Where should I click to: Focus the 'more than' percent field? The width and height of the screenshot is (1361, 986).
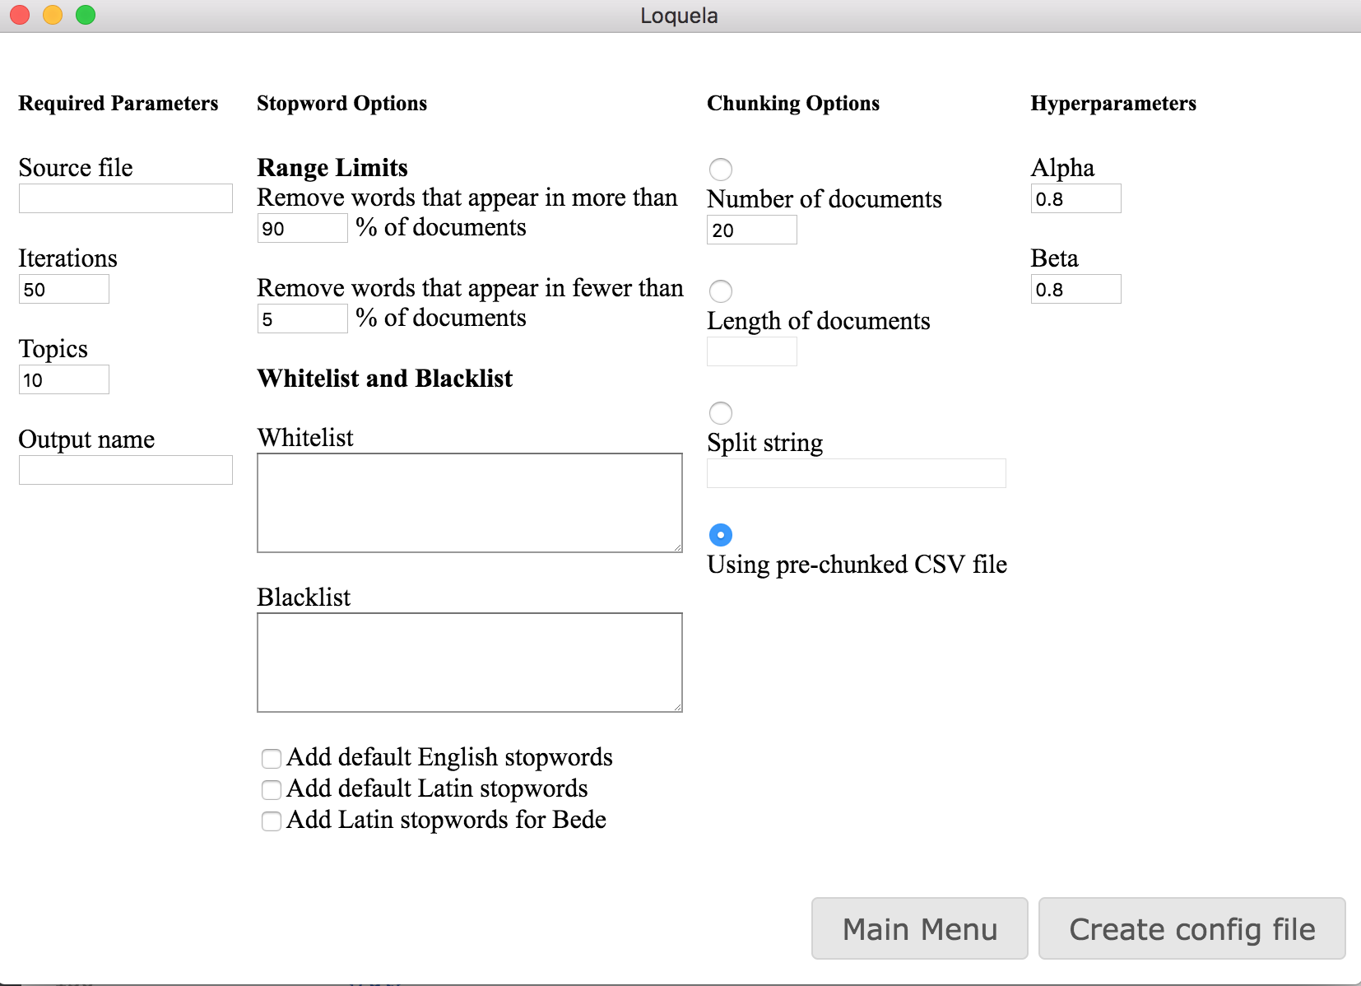point(302,228)
